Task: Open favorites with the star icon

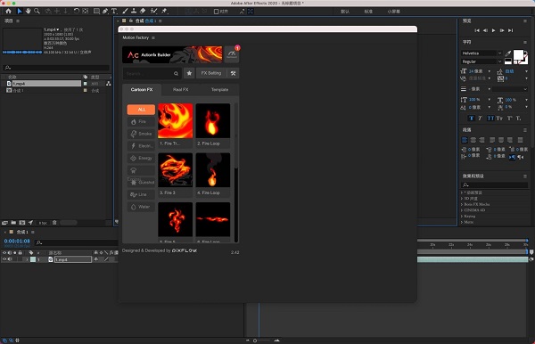Action: tap(189, 73)
